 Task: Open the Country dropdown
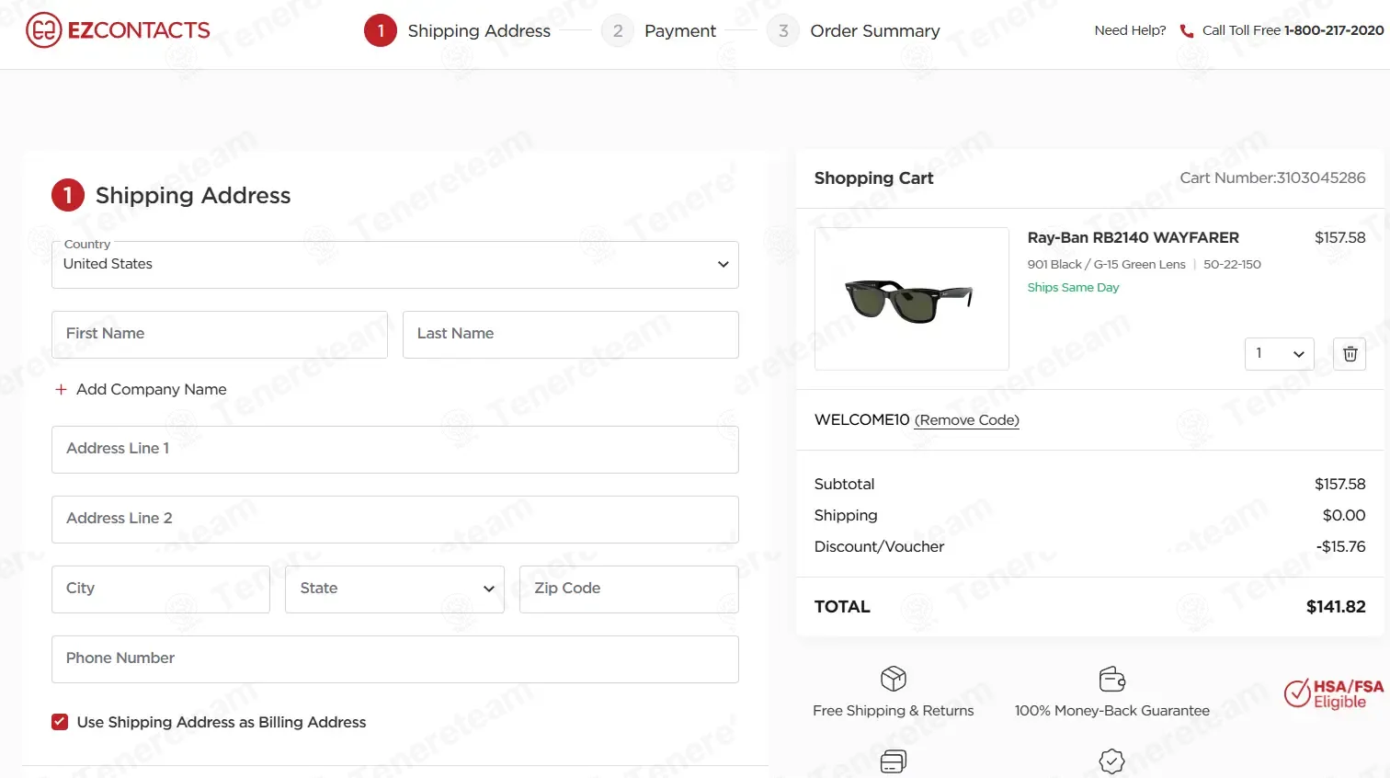pyautogui.click(x=395, y=265)
